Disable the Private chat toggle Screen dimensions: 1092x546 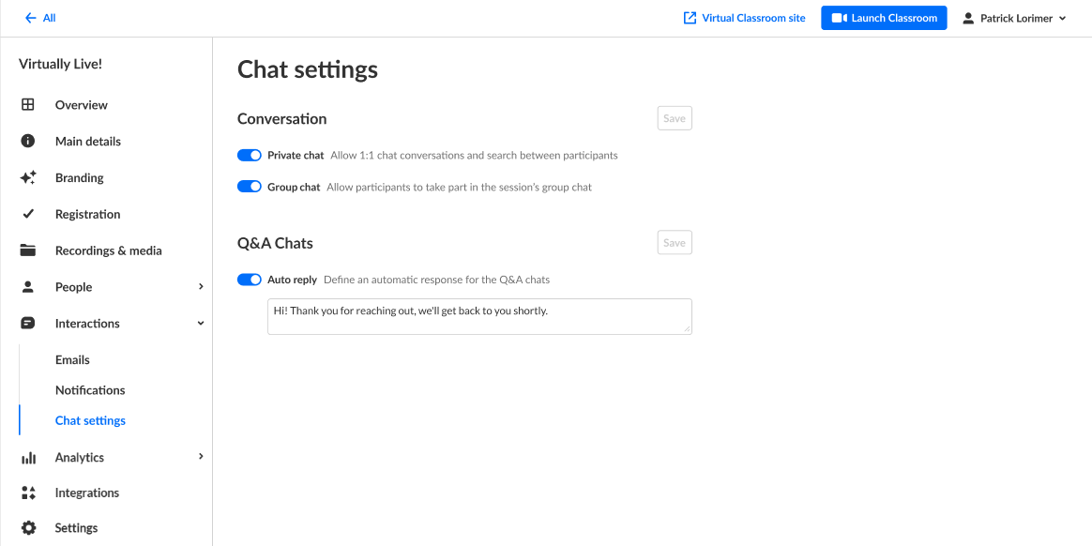[249, 156]
